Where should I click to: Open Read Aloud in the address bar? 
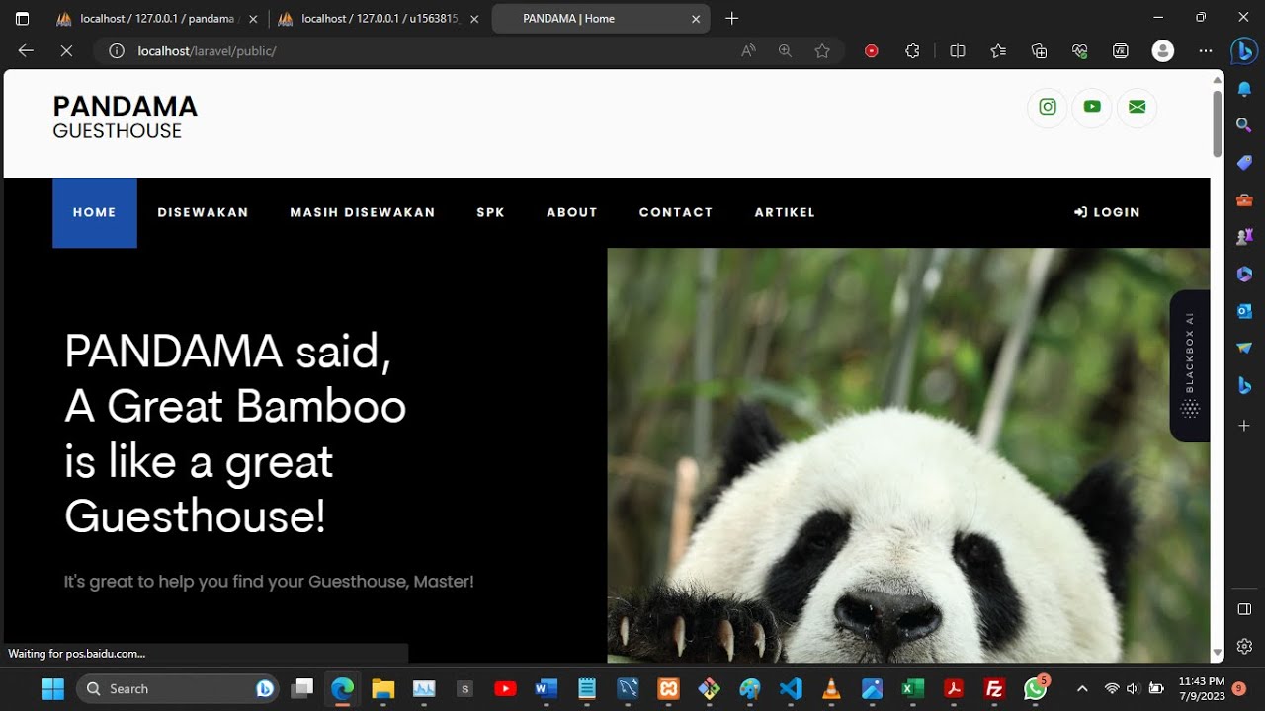tap(748, 51)
